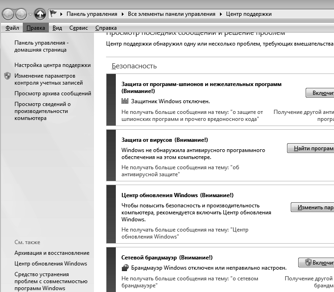
Task: Open Архивация и восстановление link
Action: [x=52, y=253]
